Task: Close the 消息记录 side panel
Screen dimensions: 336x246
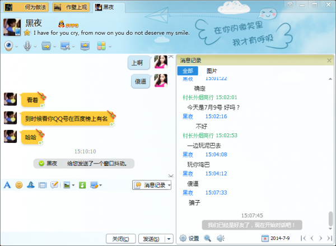Action: pyautogui.click(x=329, y=61)
